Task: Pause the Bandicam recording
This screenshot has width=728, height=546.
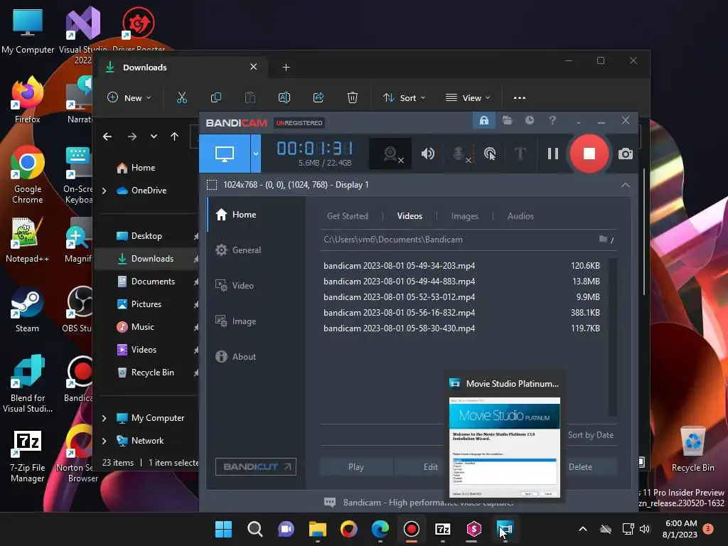Action: [552, 154]
